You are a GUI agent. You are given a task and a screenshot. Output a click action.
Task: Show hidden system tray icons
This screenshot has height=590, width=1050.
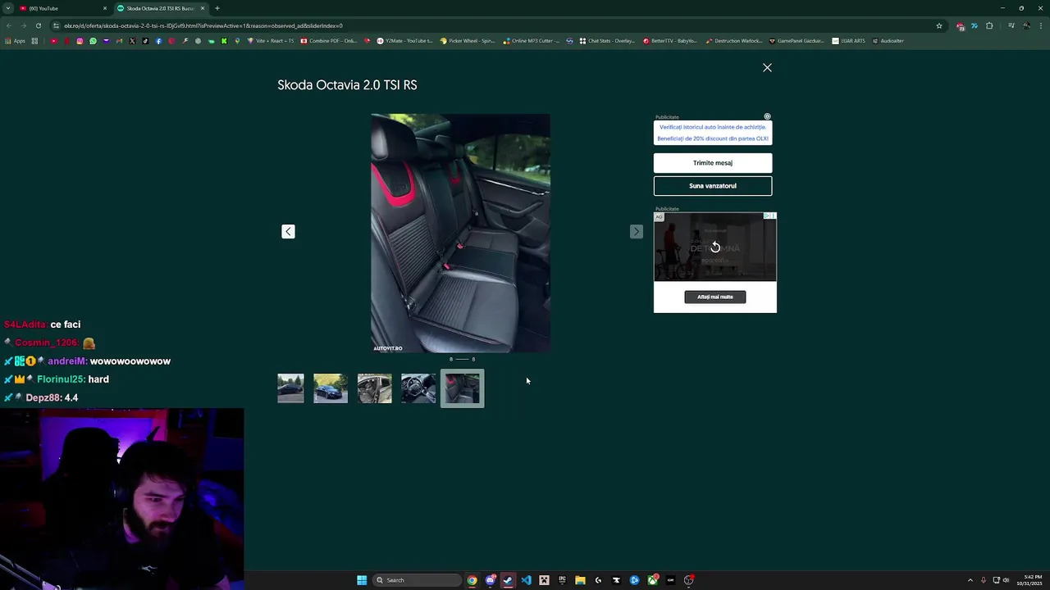970,580
